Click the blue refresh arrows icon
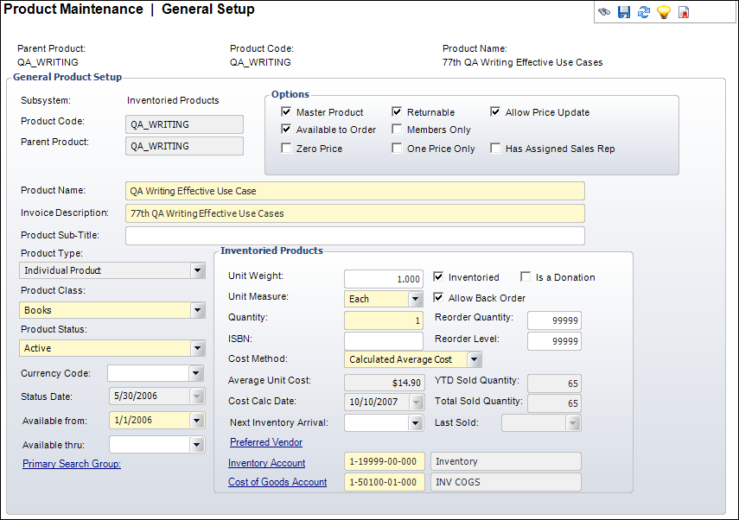739x520 pixels. 643,12
